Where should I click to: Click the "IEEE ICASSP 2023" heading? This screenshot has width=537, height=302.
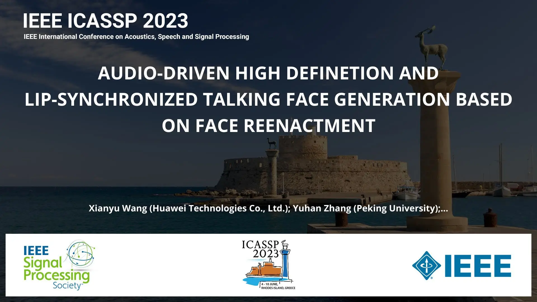(x=105, y=21)
